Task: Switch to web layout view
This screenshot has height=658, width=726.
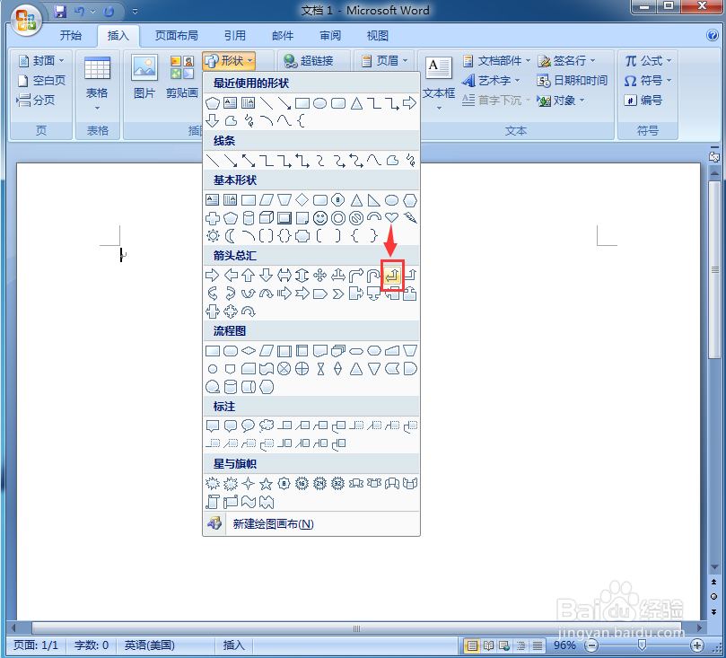Action: tap(504, 645)
